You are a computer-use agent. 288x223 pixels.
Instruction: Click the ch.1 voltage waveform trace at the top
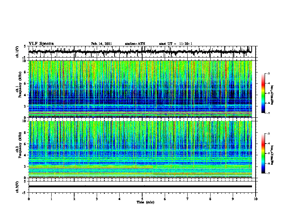coord(140,52)
